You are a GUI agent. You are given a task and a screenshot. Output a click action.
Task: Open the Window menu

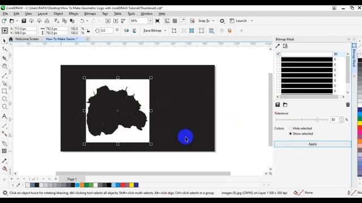point(146,14)
